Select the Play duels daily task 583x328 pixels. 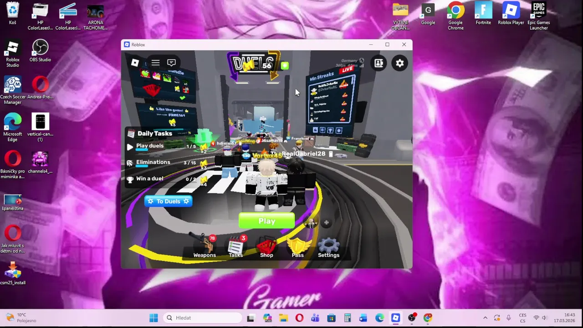(x=166, y=146)
